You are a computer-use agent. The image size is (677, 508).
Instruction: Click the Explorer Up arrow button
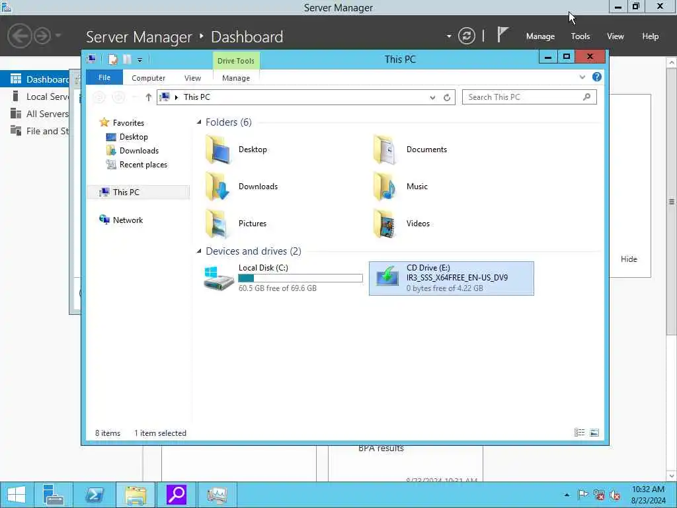[x=148, y=97]
